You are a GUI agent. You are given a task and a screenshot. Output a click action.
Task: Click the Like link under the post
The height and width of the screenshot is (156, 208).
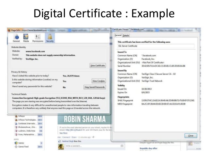pos(59,137)
